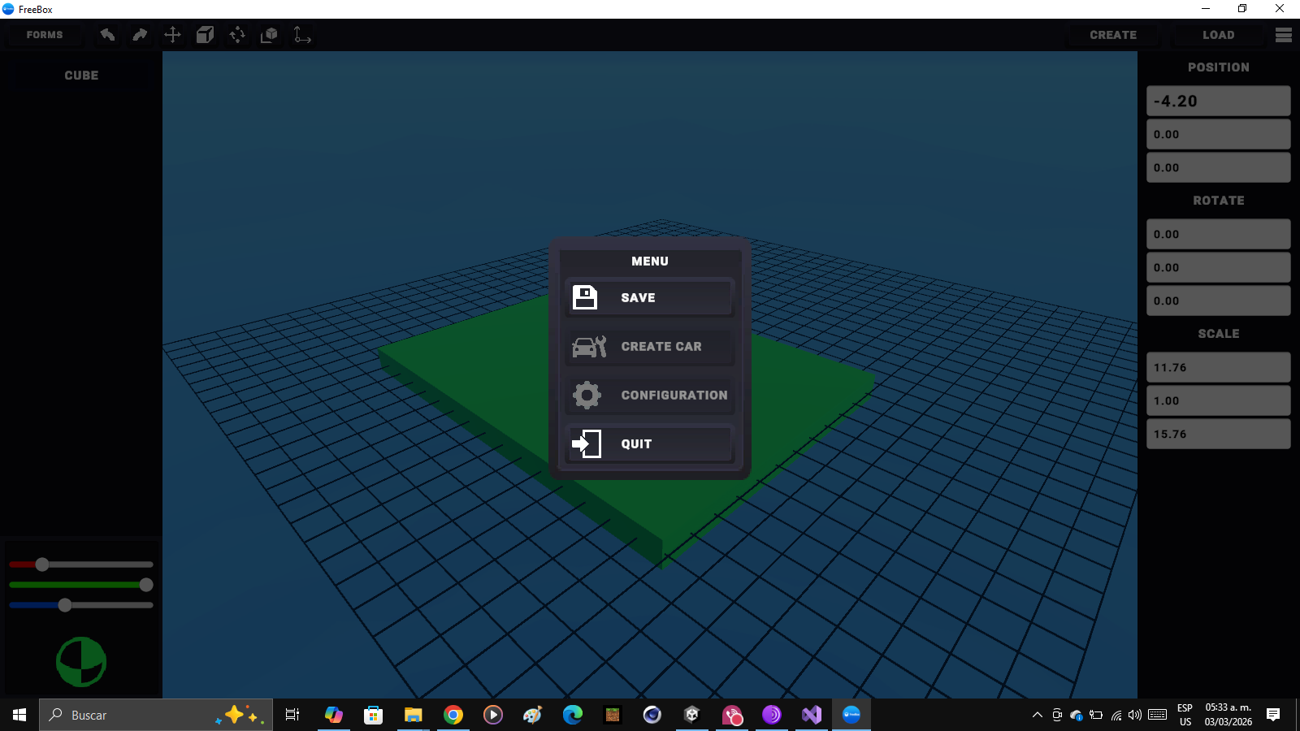Select Create Car in the menu
Viewport: 1300px width, 731px height.
[650, 347]
